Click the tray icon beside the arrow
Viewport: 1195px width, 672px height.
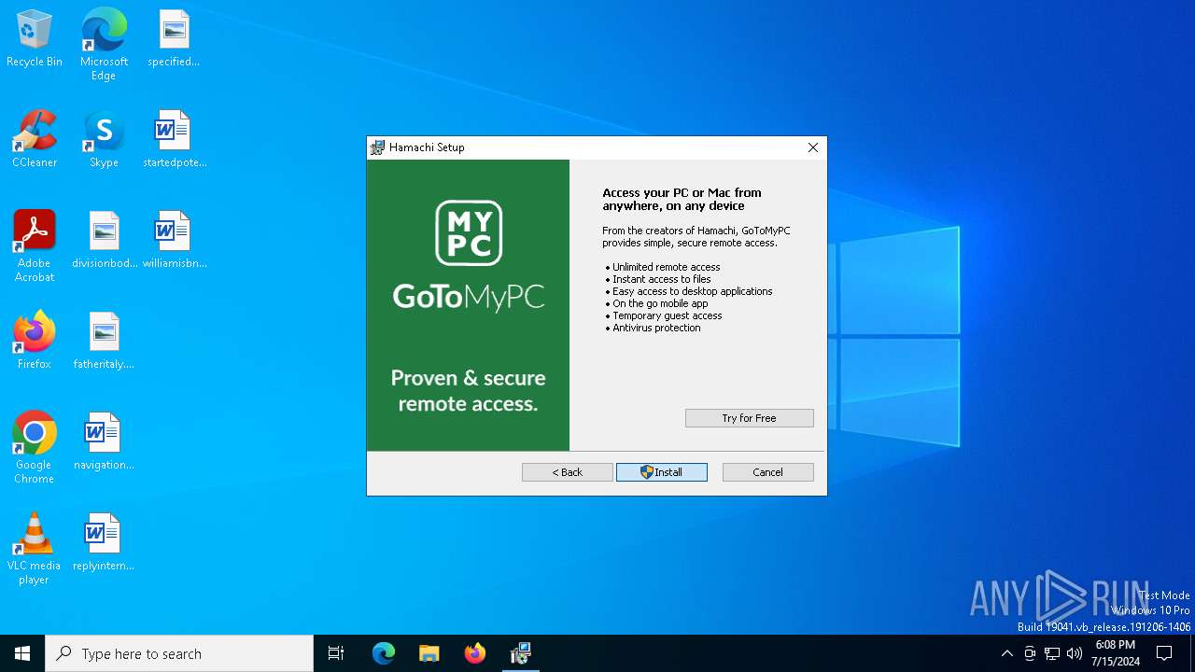pos(1030,653)
